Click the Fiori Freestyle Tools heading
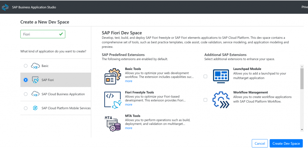This screenshot has width=308, height=148. (x=140, y=92)
